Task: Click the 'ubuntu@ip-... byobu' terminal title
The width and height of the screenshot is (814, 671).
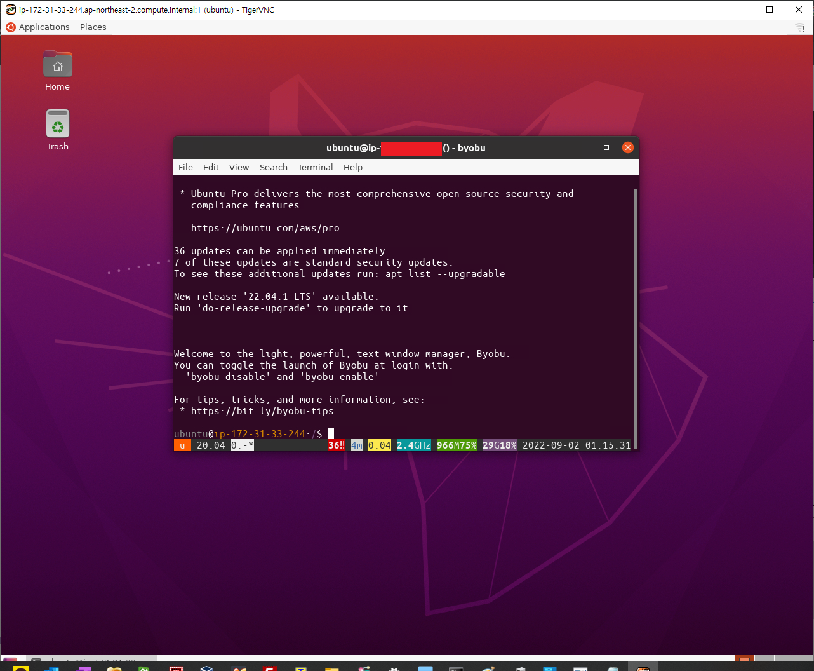Action: (406, 147)
